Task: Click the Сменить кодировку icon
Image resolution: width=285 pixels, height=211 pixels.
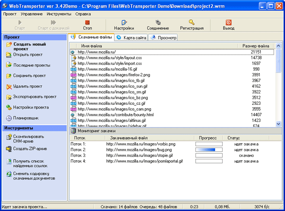Action: coord(9,174)
